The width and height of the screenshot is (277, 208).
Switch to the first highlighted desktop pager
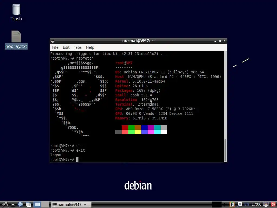(37, 204)
